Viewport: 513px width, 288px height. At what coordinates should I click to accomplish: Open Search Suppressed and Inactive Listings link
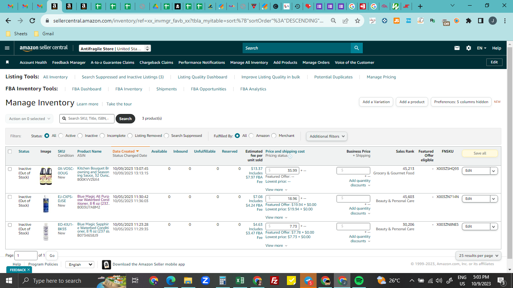(x=123, y=77)
